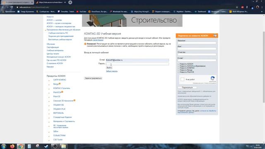Expand the ГОЛЬФСТРИМ product arrow
Viewport: 265px width, 149px height.
tap(49, 136)
